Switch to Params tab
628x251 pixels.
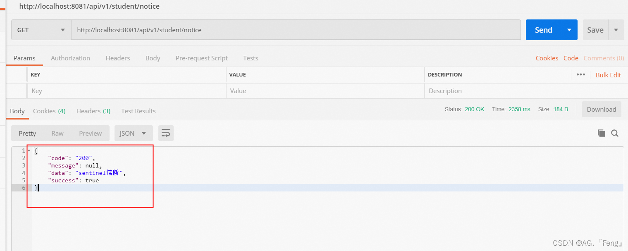(24, 58)
